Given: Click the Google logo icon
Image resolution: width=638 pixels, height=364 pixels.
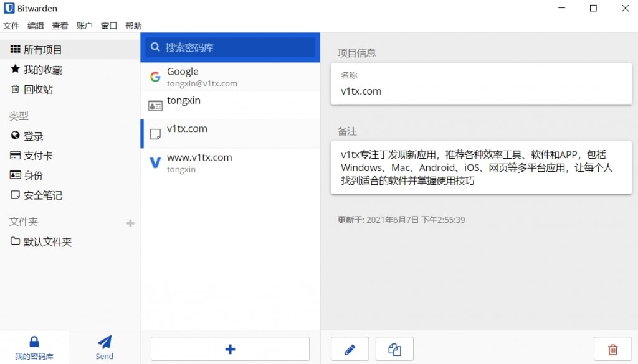Looking at the screenshot, I should [x=155, y=77].
